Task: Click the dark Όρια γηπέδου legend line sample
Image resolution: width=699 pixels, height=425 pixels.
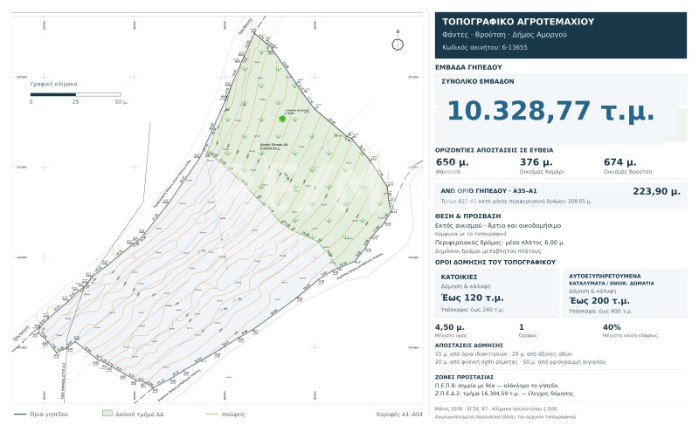Action: tap(20, 415)
